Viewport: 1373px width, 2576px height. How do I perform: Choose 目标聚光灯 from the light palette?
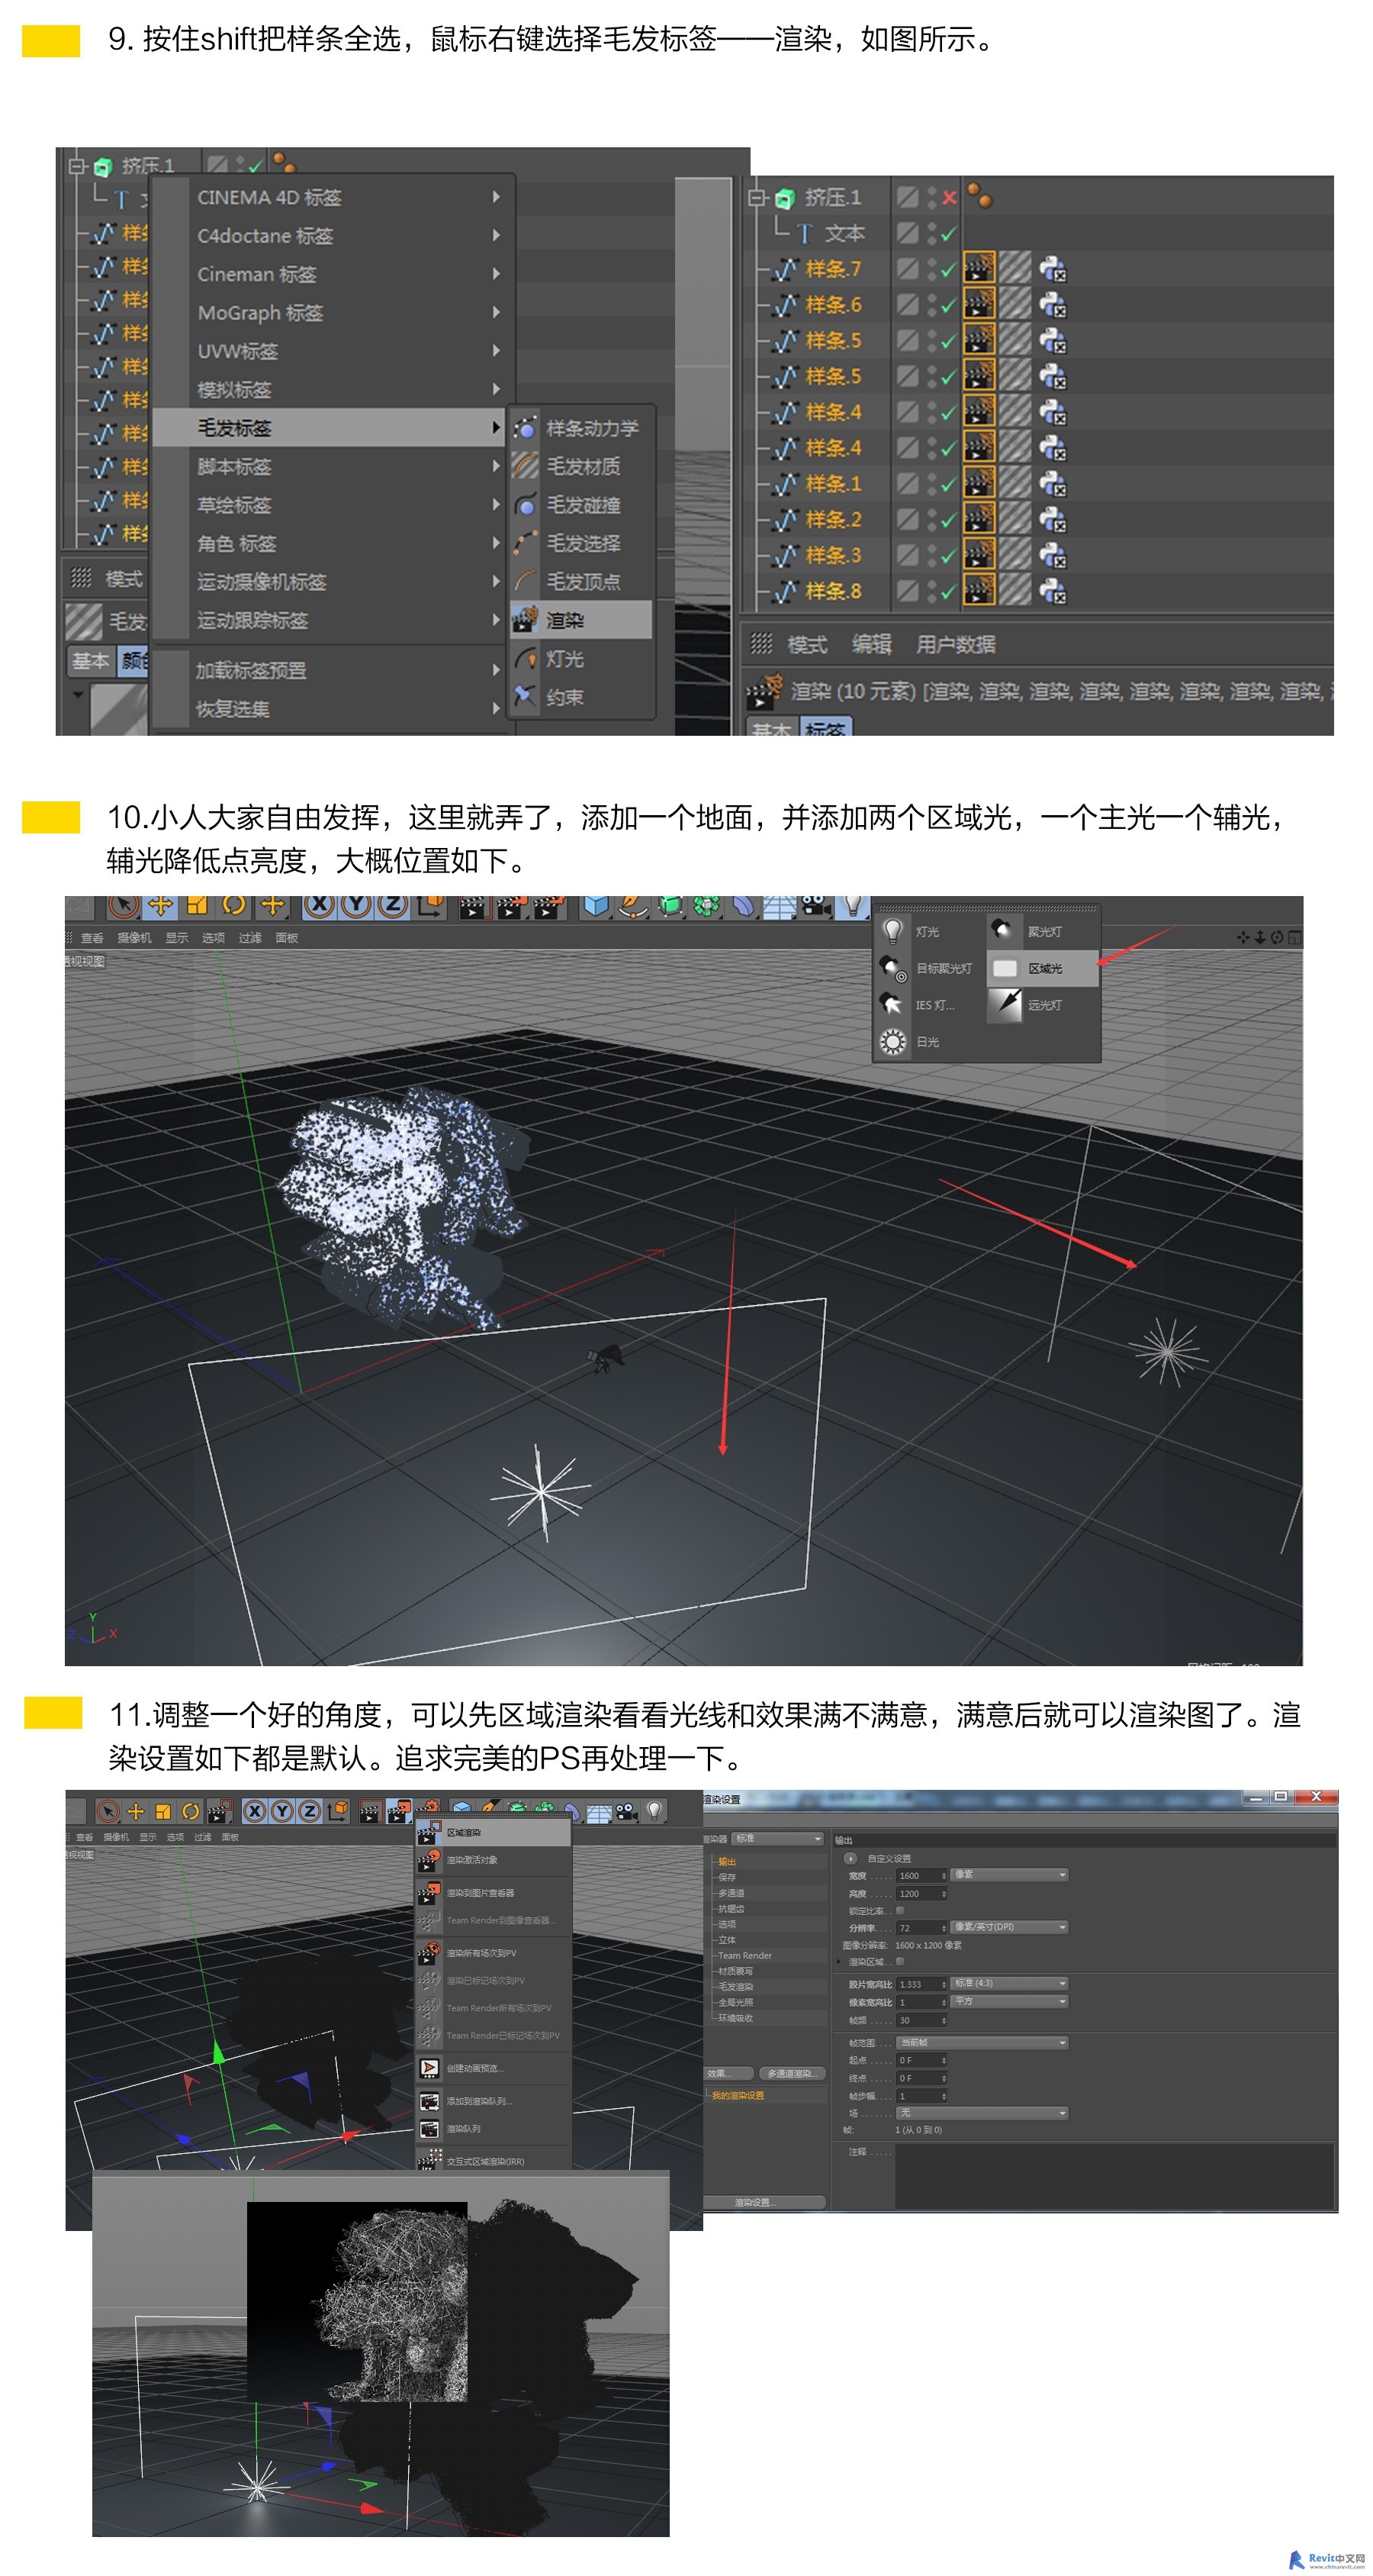pos(929,968)
